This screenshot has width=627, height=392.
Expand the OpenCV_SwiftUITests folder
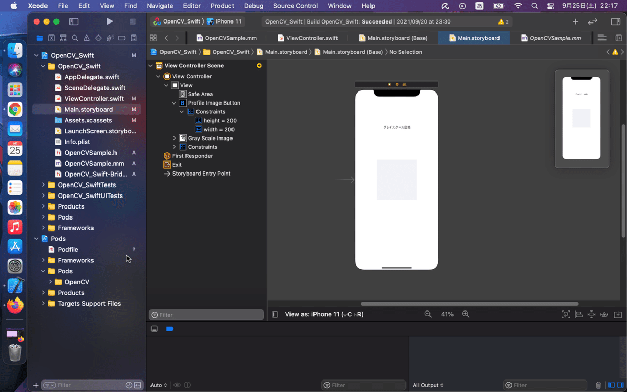[x=43, y=195]
